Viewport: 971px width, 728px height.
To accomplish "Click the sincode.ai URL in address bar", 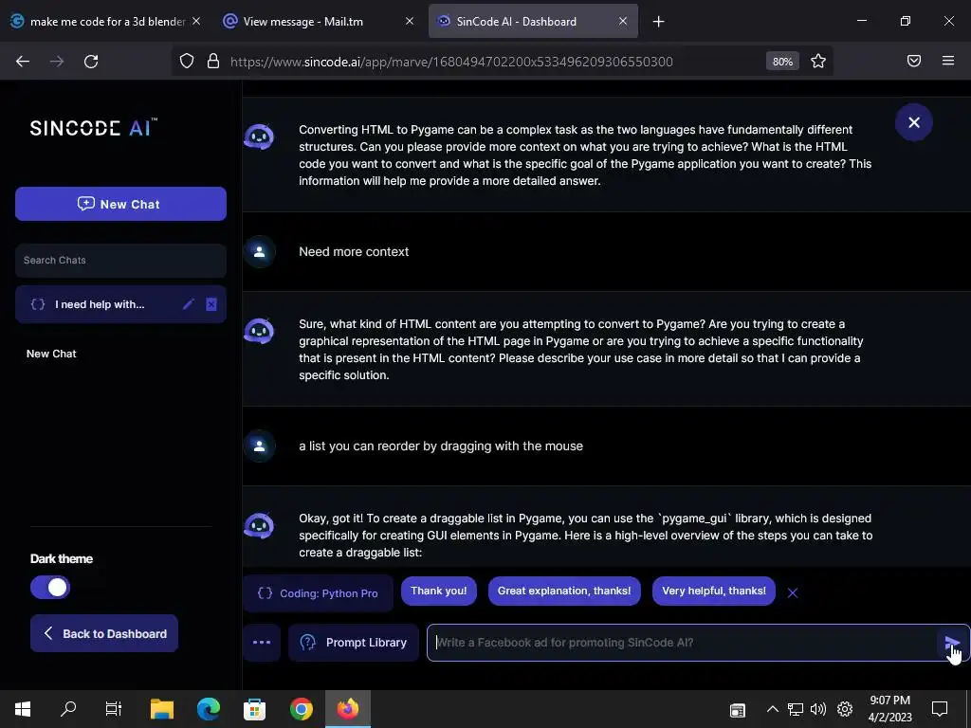I will pyautogui.click(x=451, y=62).
